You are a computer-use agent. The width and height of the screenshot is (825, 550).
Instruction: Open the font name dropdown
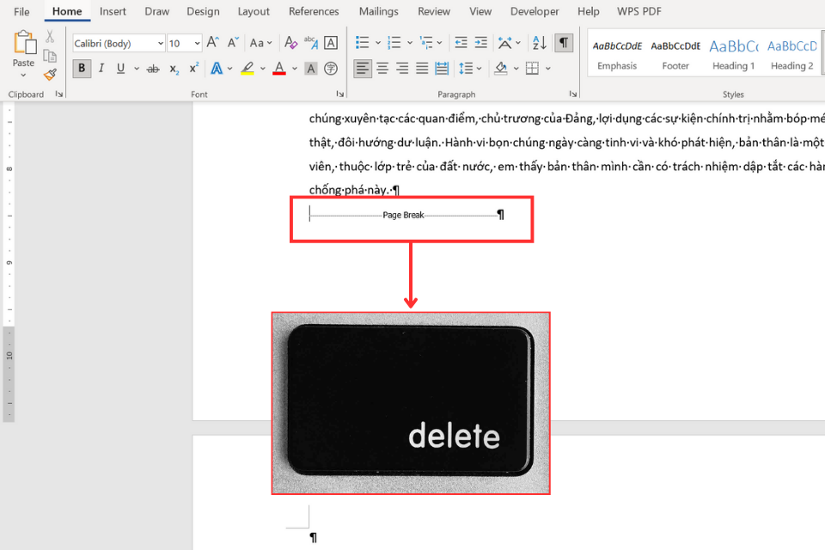point(160,43)
